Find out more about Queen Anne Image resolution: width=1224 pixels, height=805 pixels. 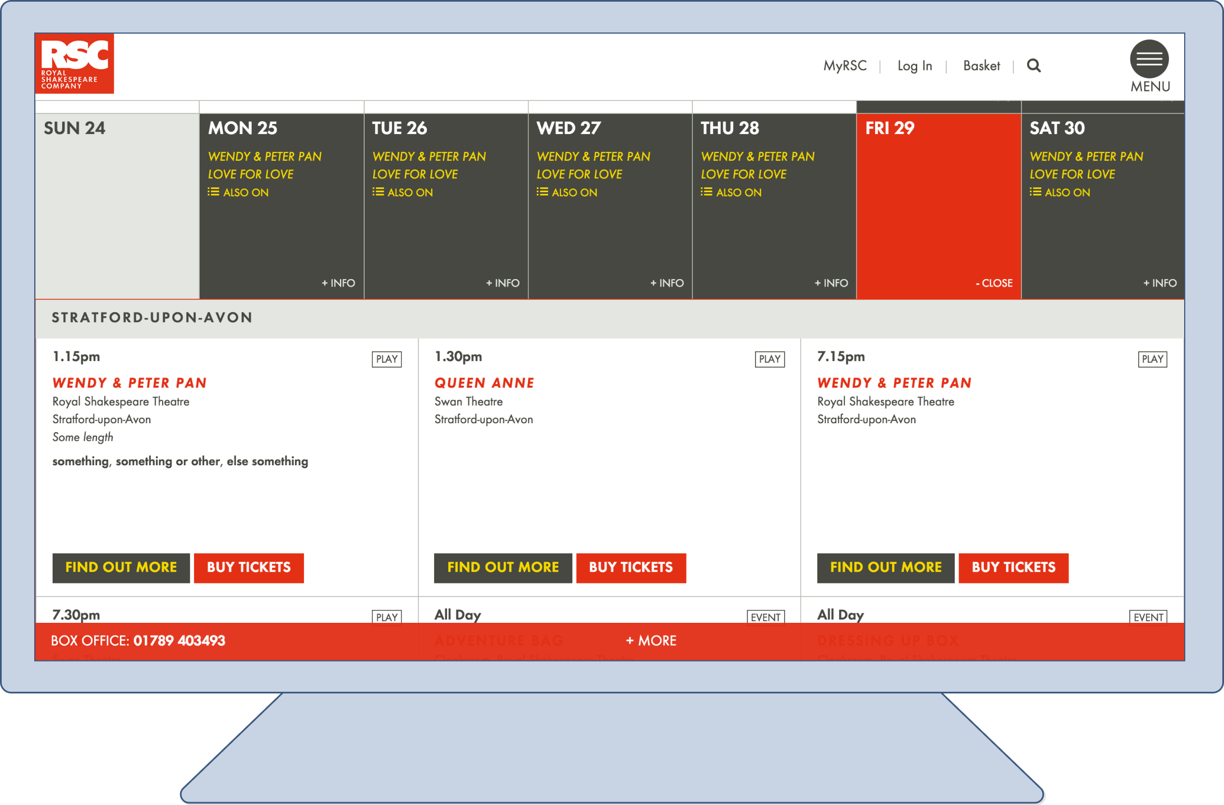pos(503,568)
